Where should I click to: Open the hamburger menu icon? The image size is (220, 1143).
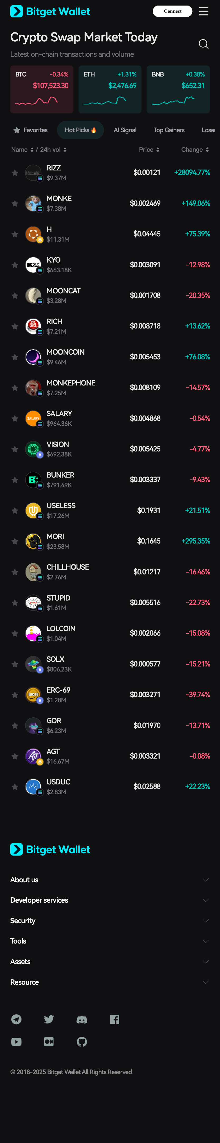click(x=204, y=12)
